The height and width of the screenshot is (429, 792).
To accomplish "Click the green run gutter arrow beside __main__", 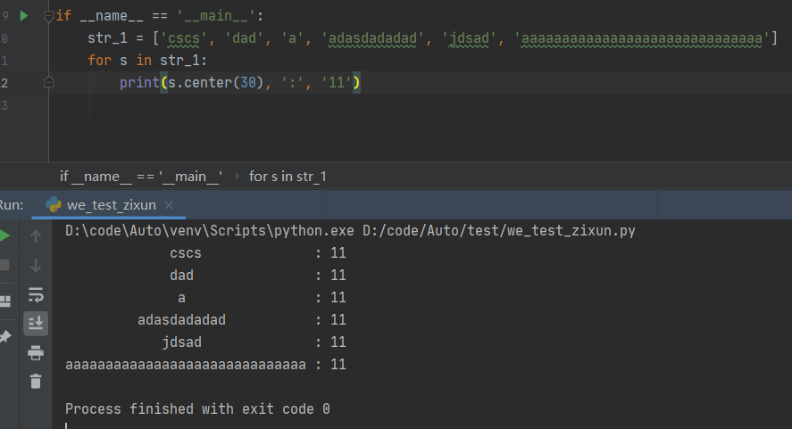I will point(24,16).
